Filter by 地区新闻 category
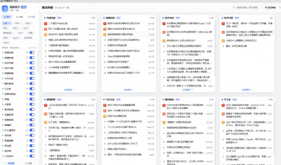The height and width of the screenshot is (165, 281). click(28, 38)
